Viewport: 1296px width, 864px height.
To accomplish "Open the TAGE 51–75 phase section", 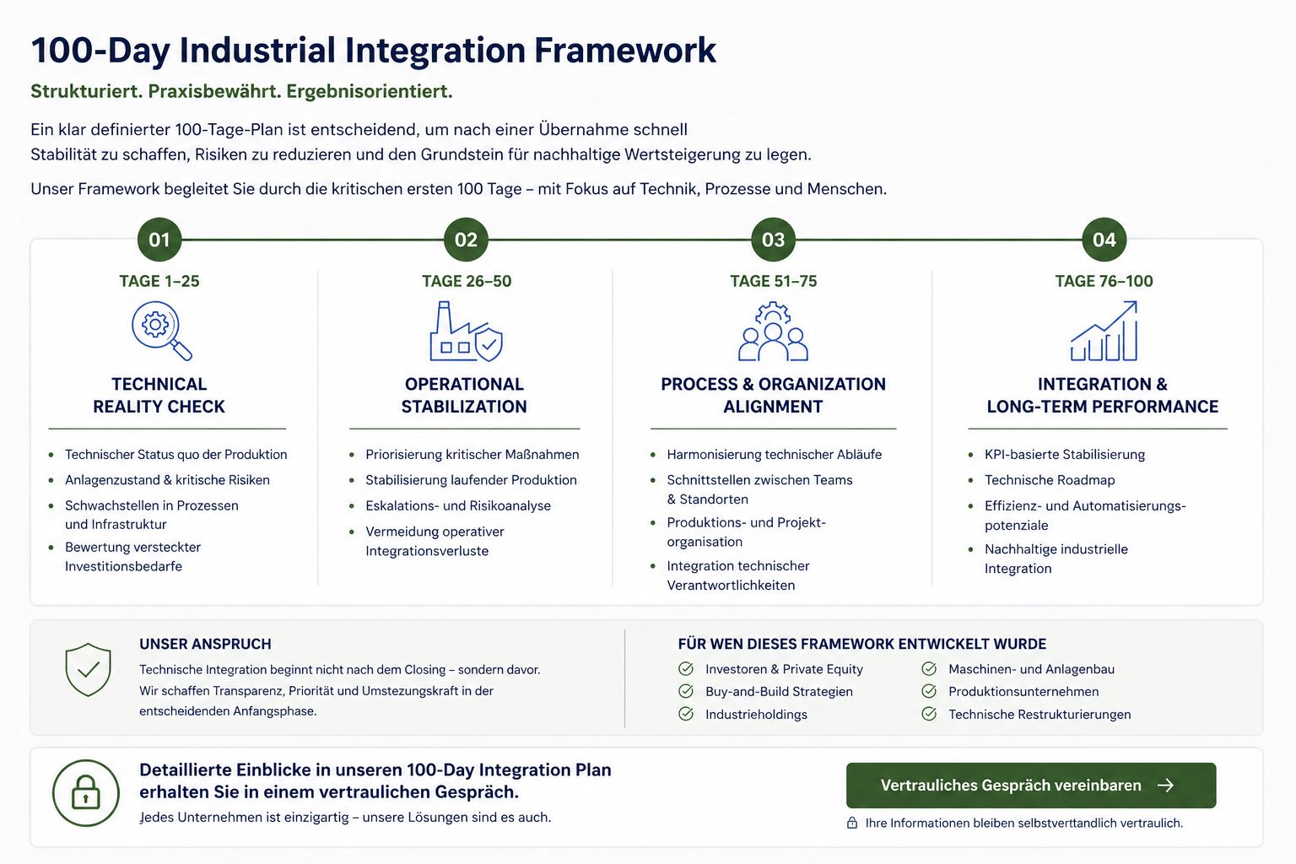I will pos(772,281).
